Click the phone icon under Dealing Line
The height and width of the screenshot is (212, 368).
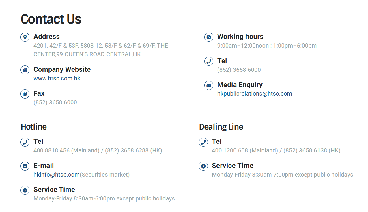coord(203,142)
